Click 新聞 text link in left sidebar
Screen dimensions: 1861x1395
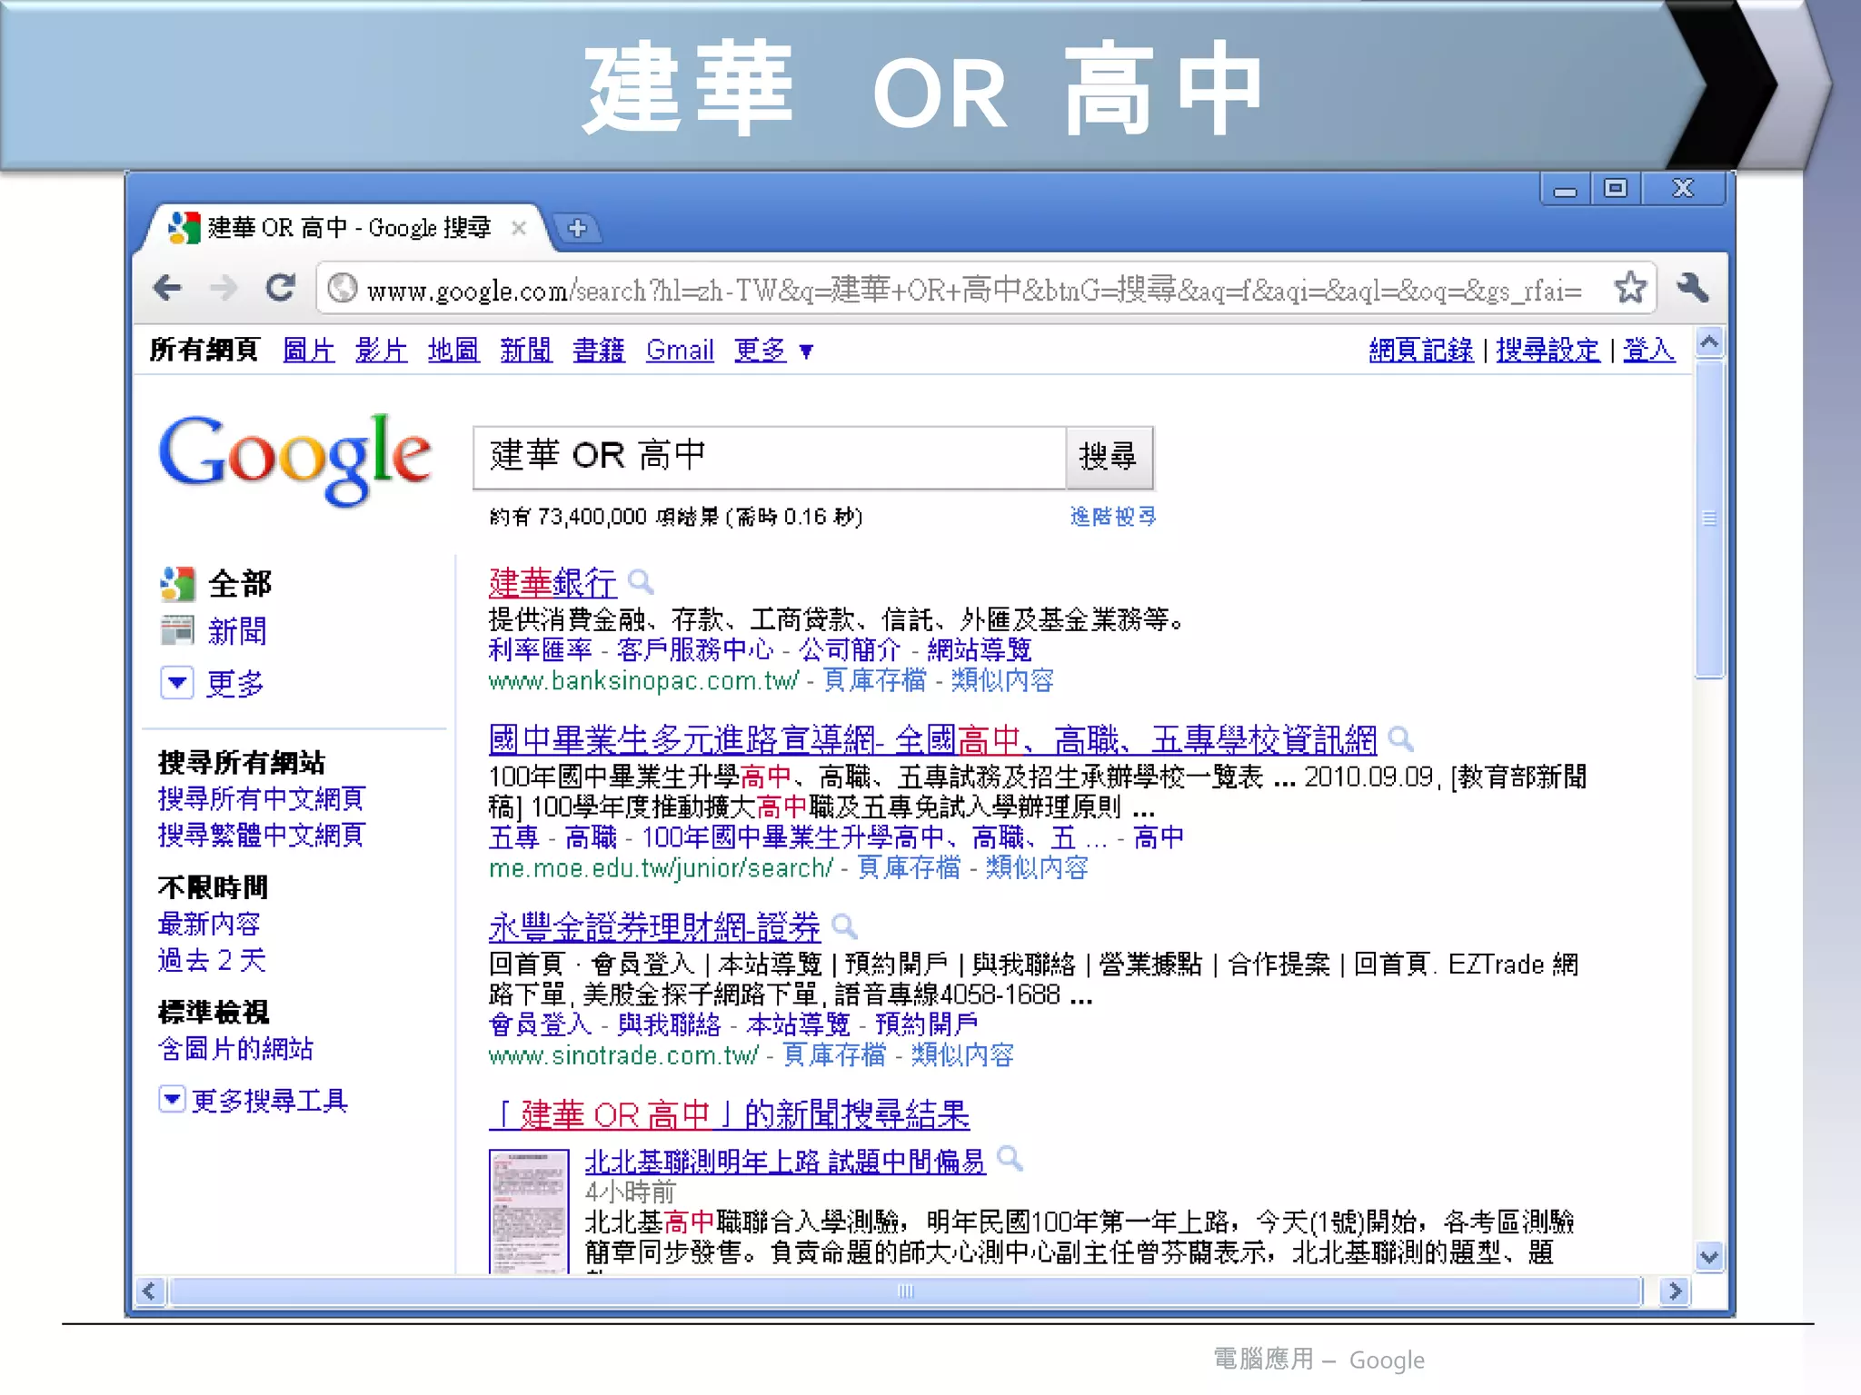(x=237, y=631)
